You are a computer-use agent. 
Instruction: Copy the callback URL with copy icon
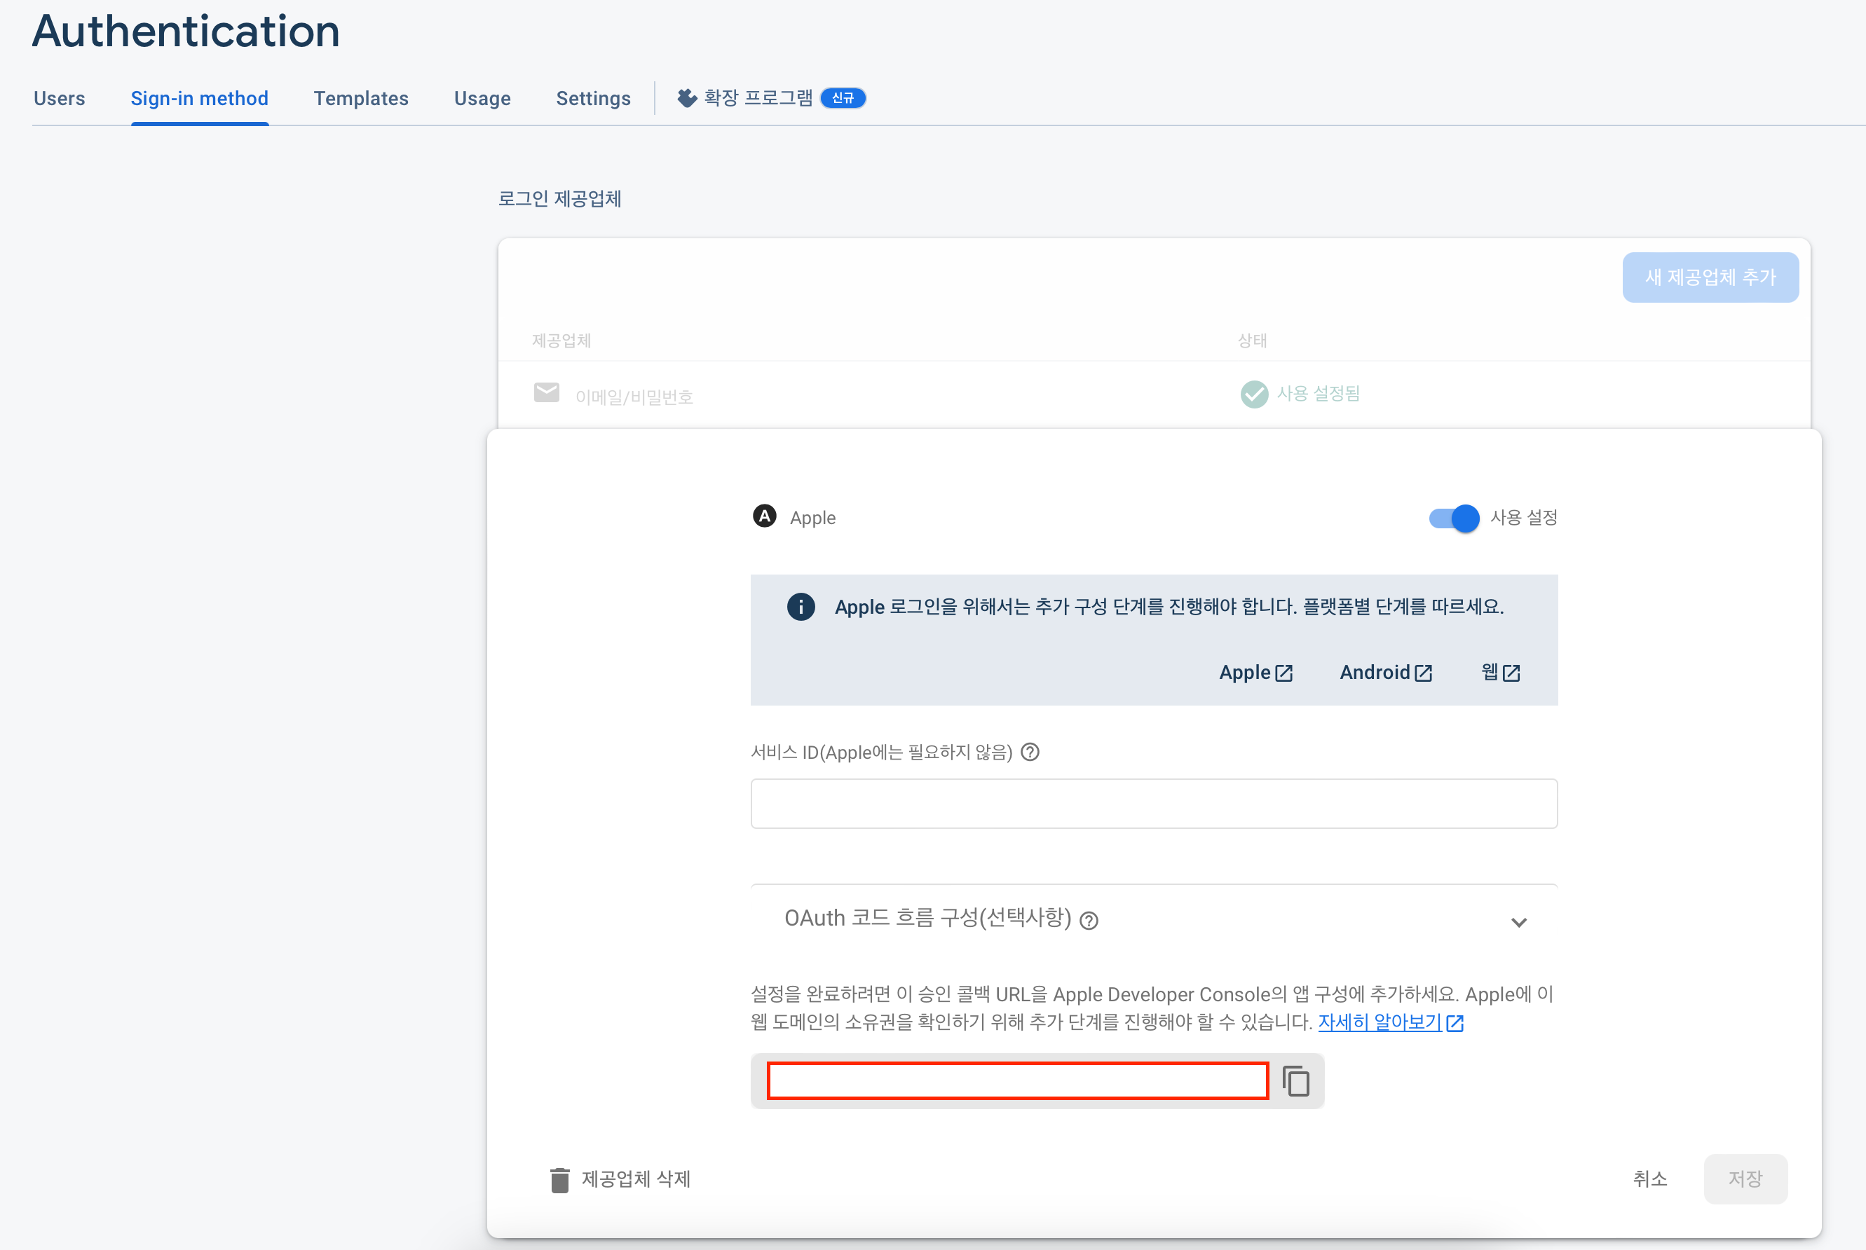point(1296,1081)
